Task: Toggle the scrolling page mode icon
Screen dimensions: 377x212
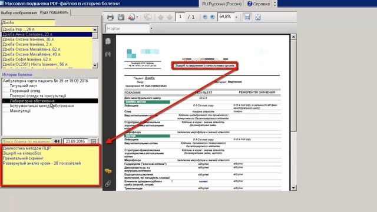Action: point(247,17)
